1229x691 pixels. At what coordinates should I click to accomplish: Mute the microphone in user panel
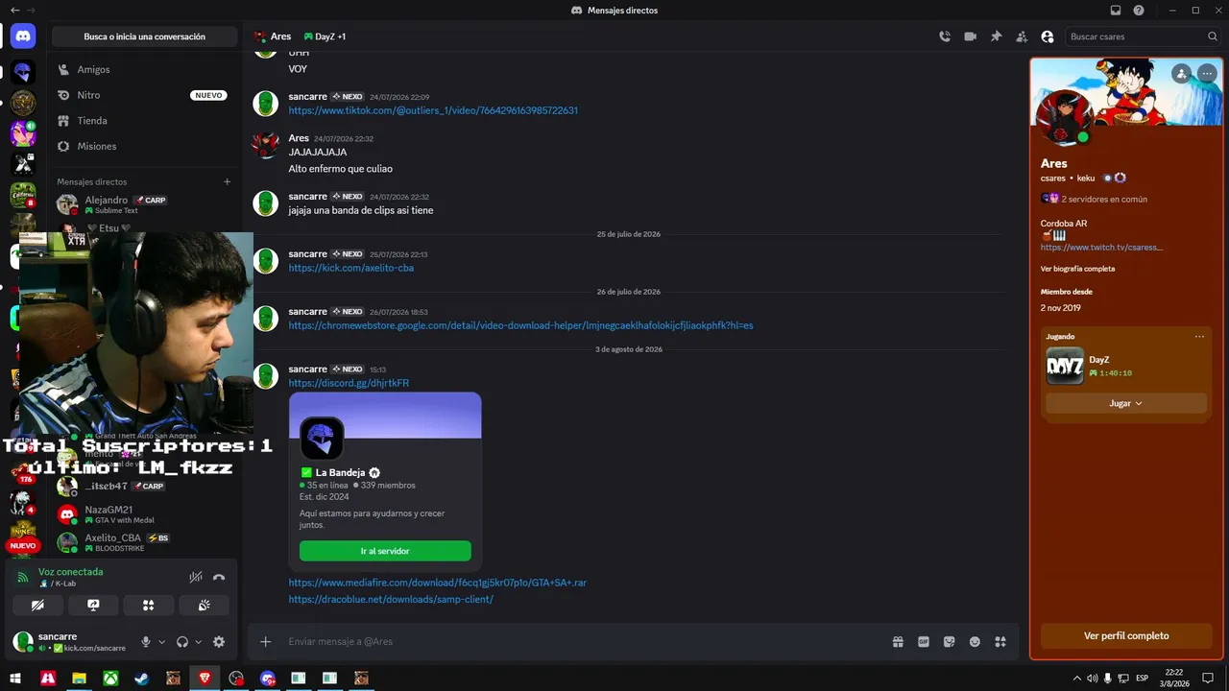tap(146, 642)
